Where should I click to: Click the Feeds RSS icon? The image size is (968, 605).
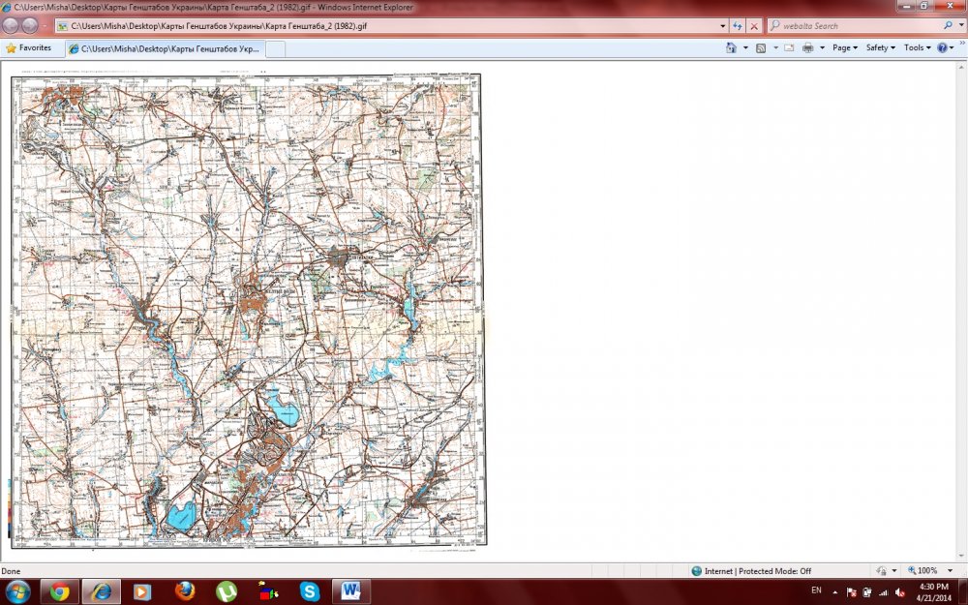pyautogui.click(x=761, y=47)
